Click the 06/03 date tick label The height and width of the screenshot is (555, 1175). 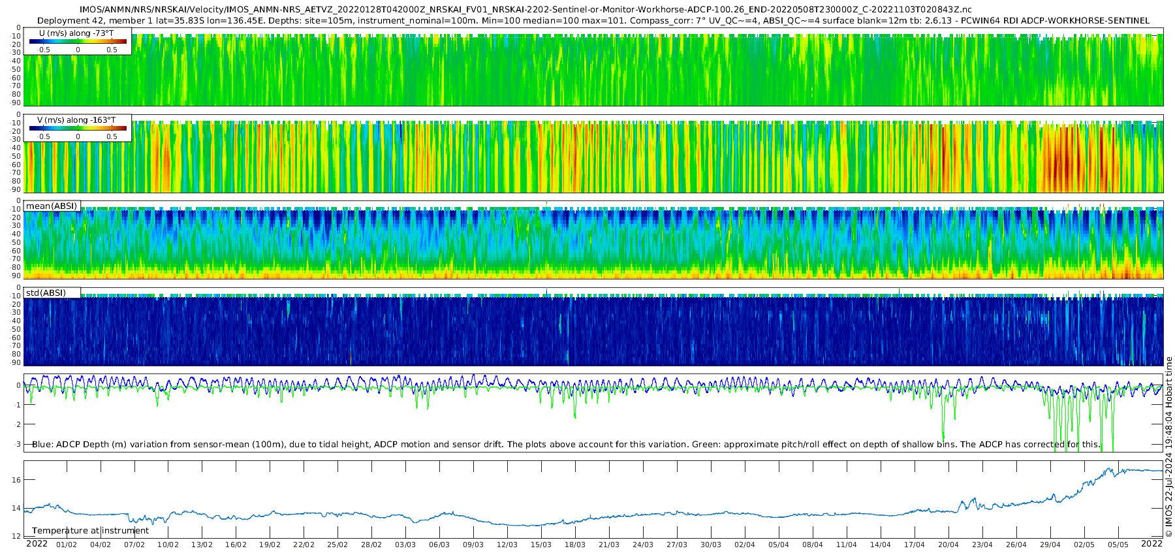coord(440,545)
